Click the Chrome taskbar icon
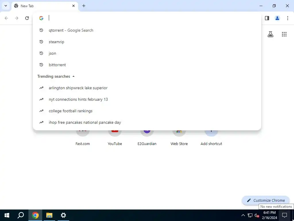The image size is (294, 221). coord(35,215)
